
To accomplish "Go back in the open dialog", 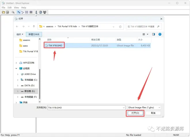I will (17, 26).
